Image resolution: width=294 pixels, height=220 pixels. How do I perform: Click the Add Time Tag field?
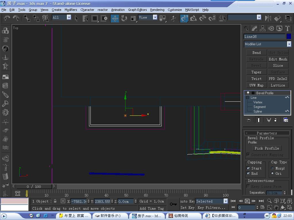point(152,209)
